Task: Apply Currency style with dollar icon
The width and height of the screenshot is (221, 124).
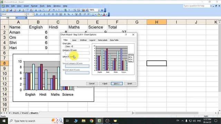Action: [x=65, y=14]
